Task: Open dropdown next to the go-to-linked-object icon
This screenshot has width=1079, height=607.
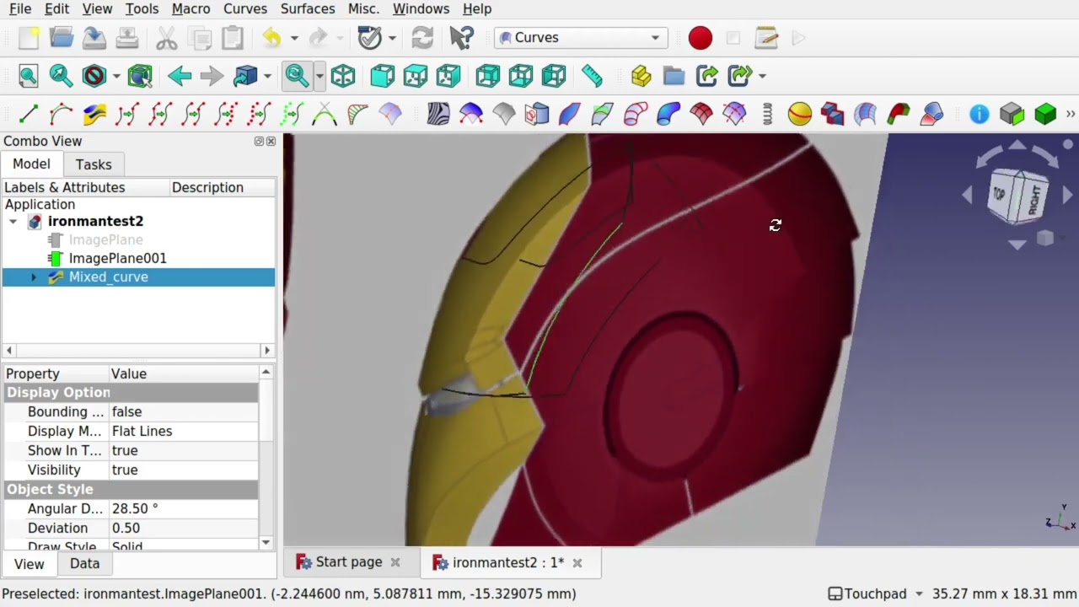Action: point(267,76)
